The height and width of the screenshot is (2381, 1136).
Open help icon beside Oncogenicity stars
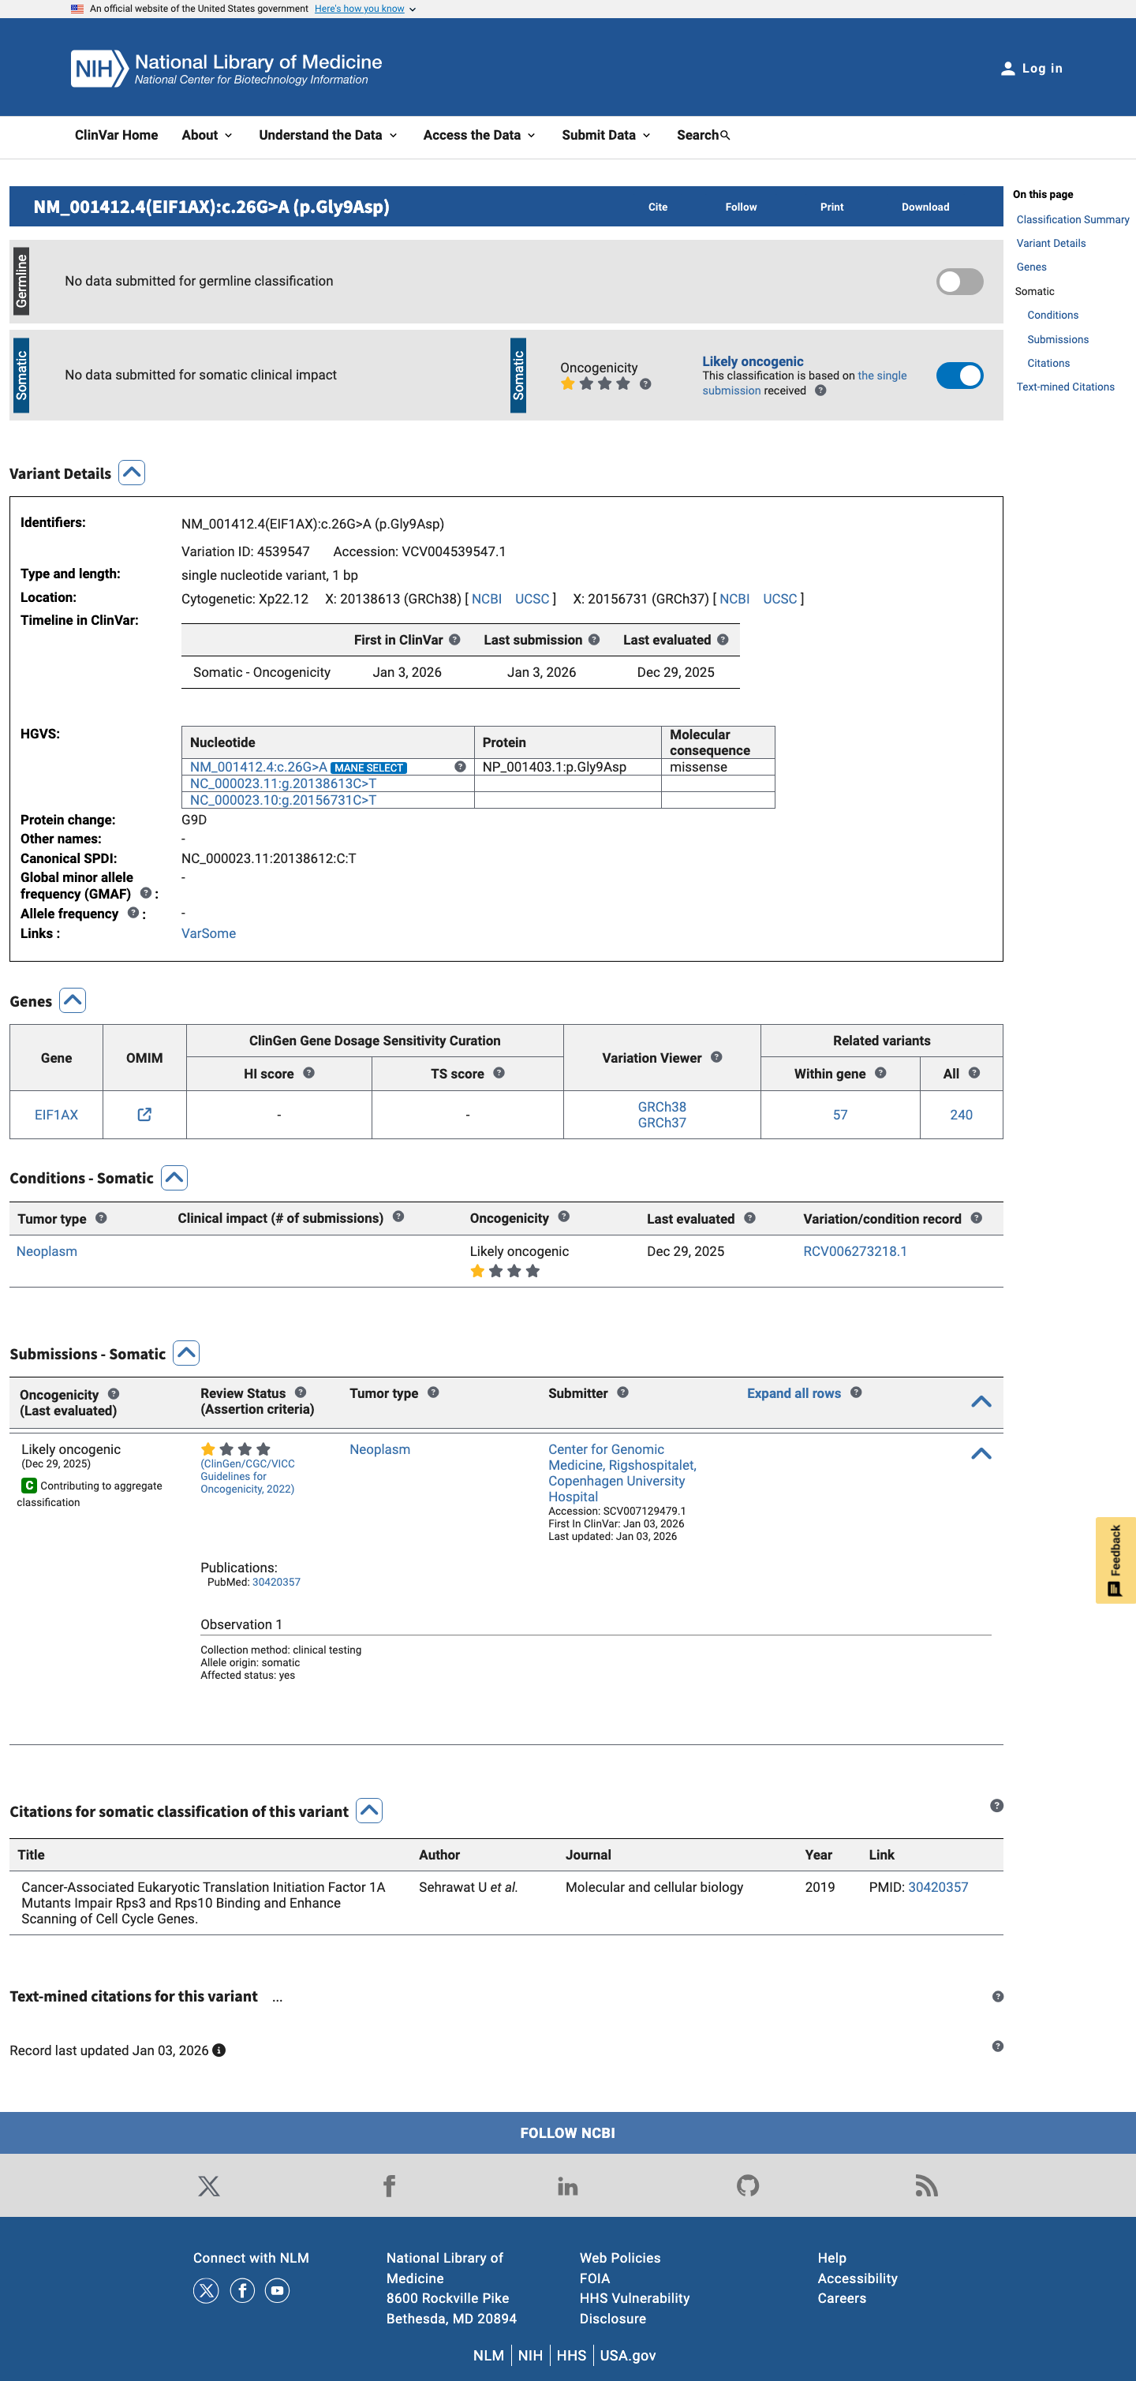point(645,383)
